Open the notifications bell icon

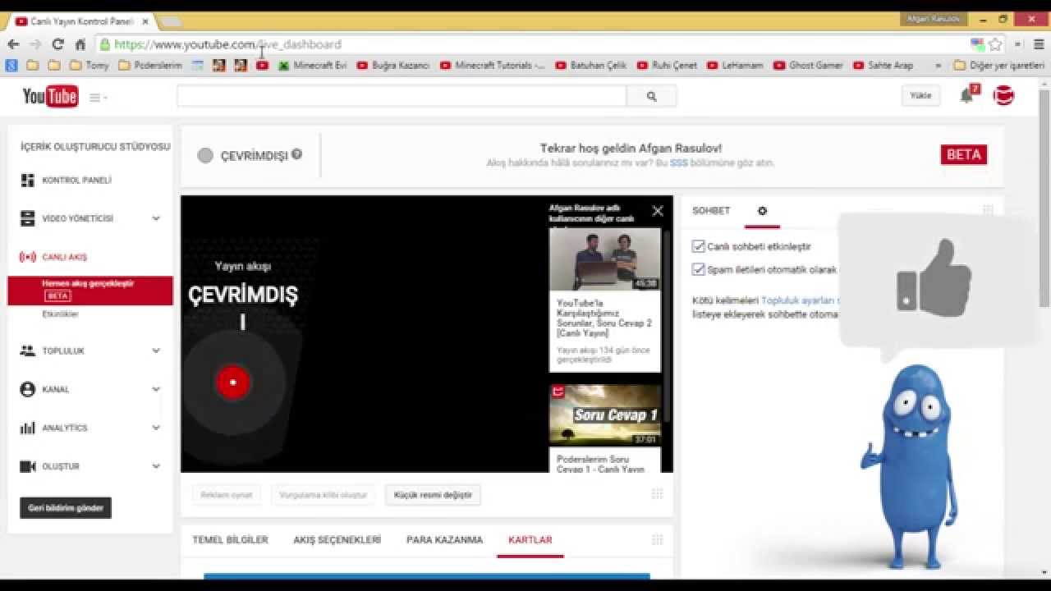pos(966,96)
